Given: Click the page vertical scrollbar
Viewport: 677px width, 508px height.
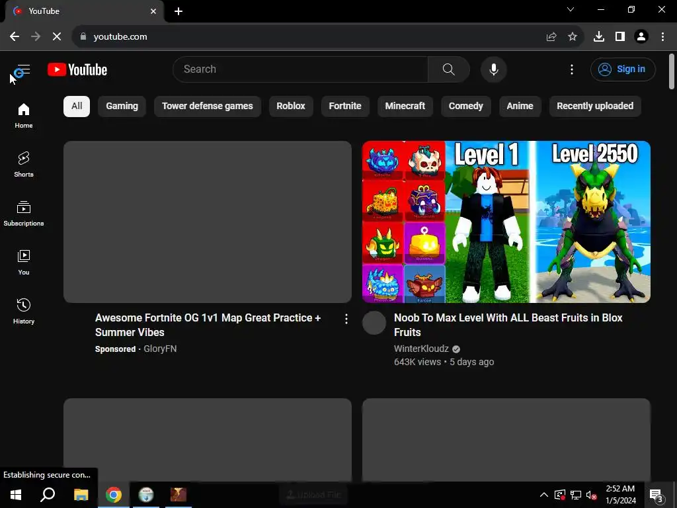Looking at the screenshot, I should point(672,71).
